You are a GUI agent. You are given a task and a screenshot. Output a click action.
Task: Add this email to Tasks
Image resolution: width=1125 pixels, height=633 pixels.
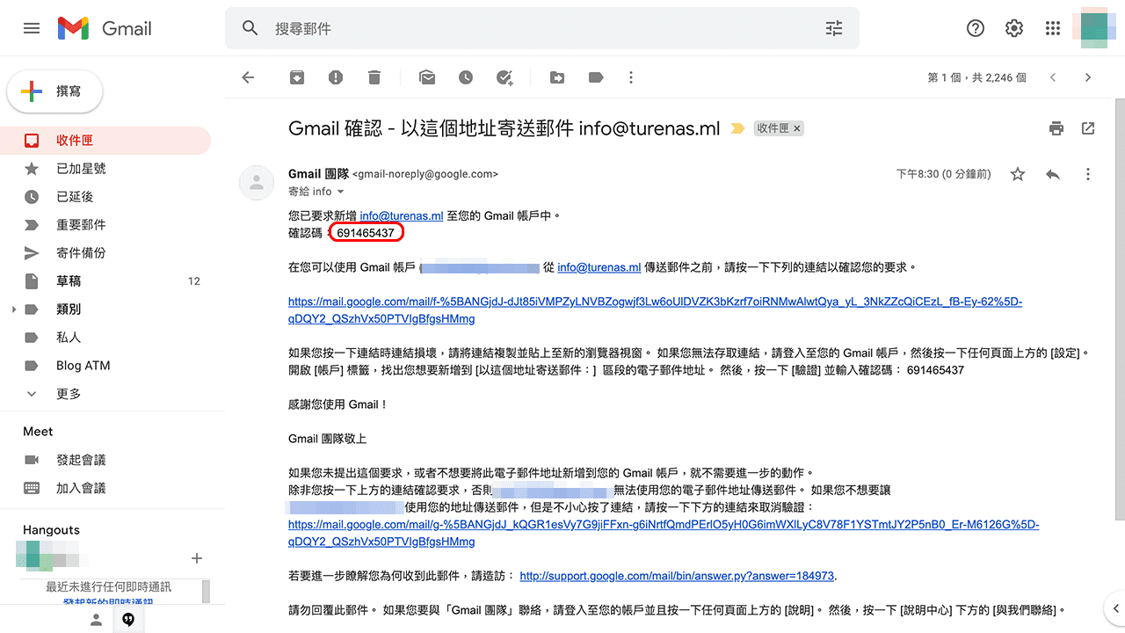click(x=504, y=77)
